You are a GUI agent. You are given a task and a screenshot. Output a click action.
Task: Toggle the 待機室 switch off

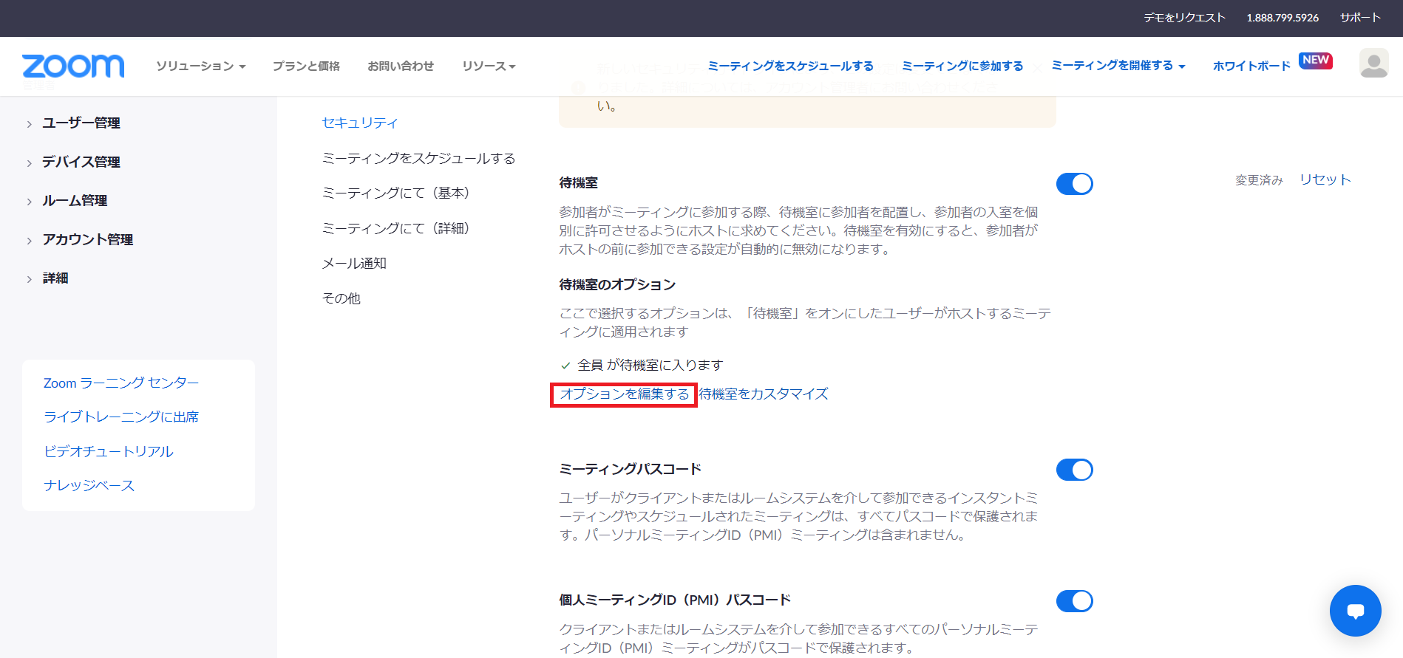(x=1074, y=184)
